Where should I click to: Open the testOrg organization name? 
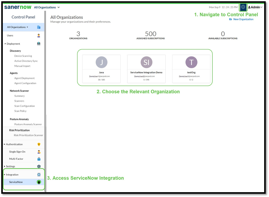coord(191,73)
